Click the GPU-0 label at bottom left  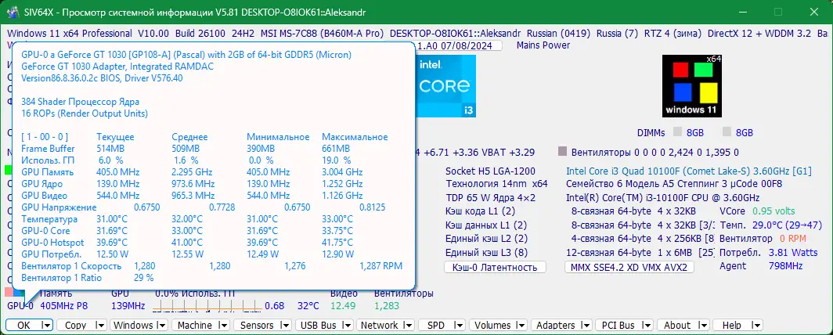click(x=20, y=306)
